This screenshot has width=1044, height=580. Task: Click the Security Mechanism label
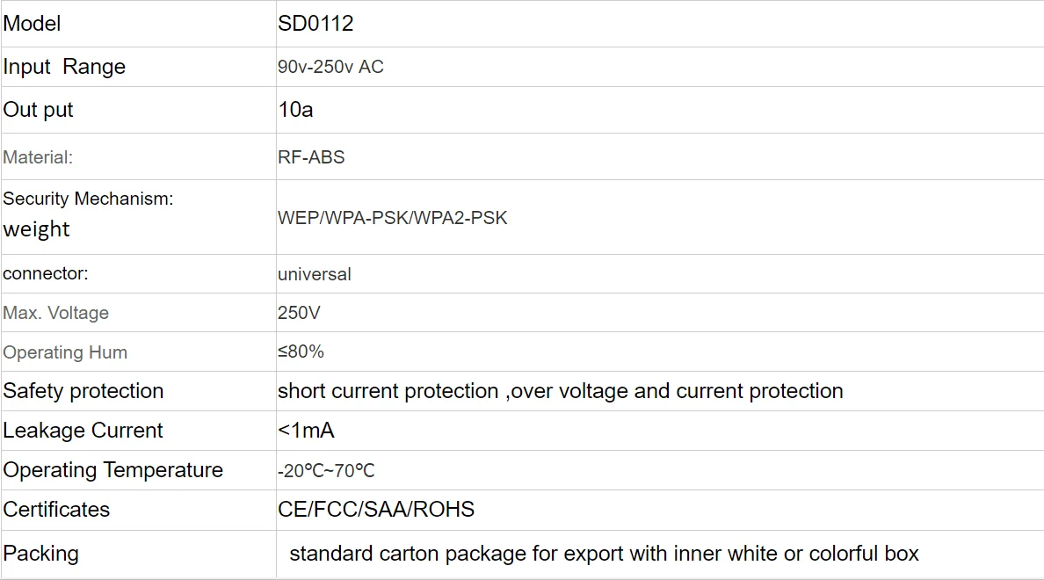(88, 199)
